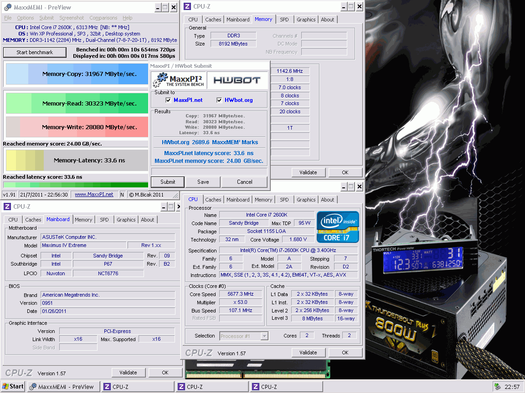Click the taskbar clock 22:57
Viewport: 525px width, 393px height.
click(x=512, y=387)
